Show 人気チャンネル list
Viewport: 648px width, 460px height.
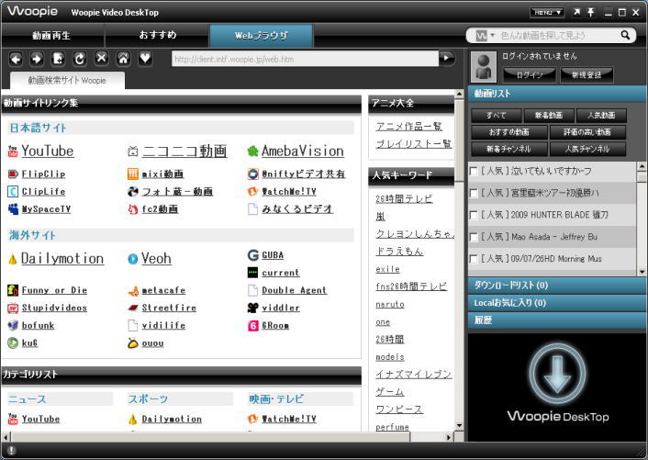(x=587, y=149)
